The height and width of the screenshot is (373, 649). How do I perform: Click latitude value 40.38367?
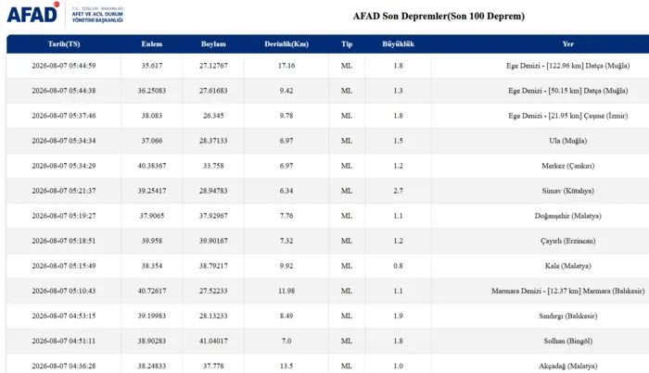point(152,166)
